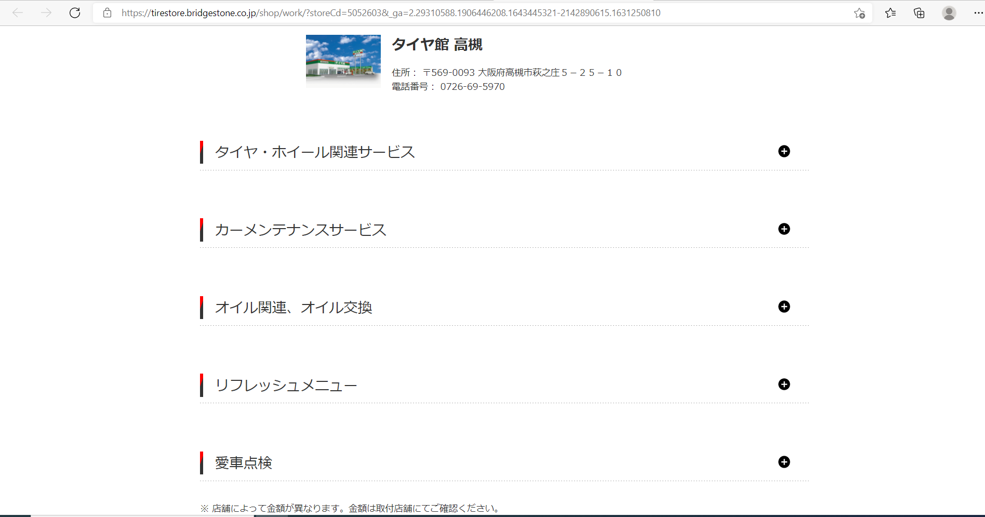
Task: Open browser settings ellipsis menu
Action: pos(978,13)
